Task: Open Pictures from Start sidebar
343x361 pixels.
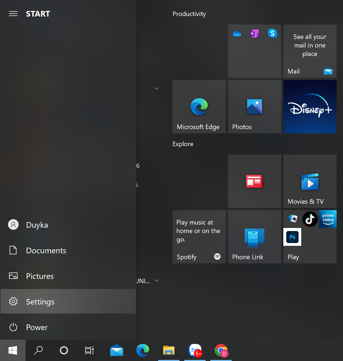Action: click(68, 276)
